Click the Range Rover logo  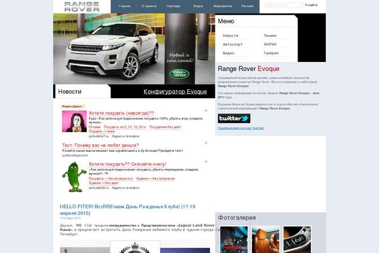81,6
